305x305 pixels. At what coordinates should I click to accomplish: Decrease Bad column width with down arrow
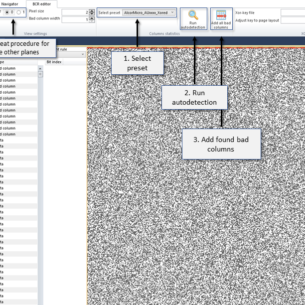[92, 21]
